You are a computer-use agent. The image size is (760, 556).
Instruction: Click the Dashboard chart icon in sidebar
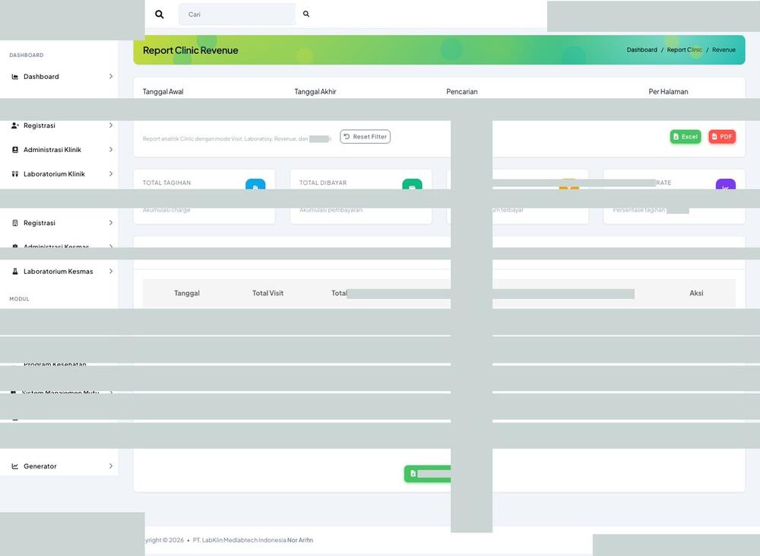pyautogui.click(x=15, y=77)
